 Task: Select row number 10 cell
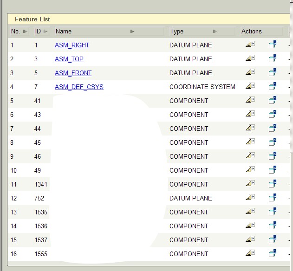click(x=13, y=170)
